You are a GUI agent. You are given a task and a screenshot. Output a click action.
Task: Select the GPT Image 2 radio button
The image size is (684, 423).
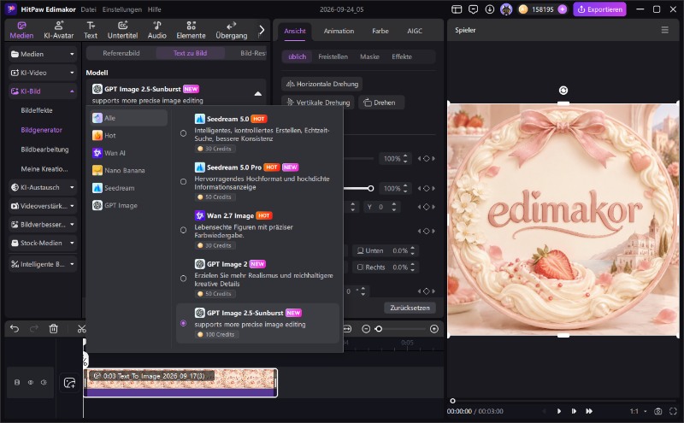[x=183, y=279]
